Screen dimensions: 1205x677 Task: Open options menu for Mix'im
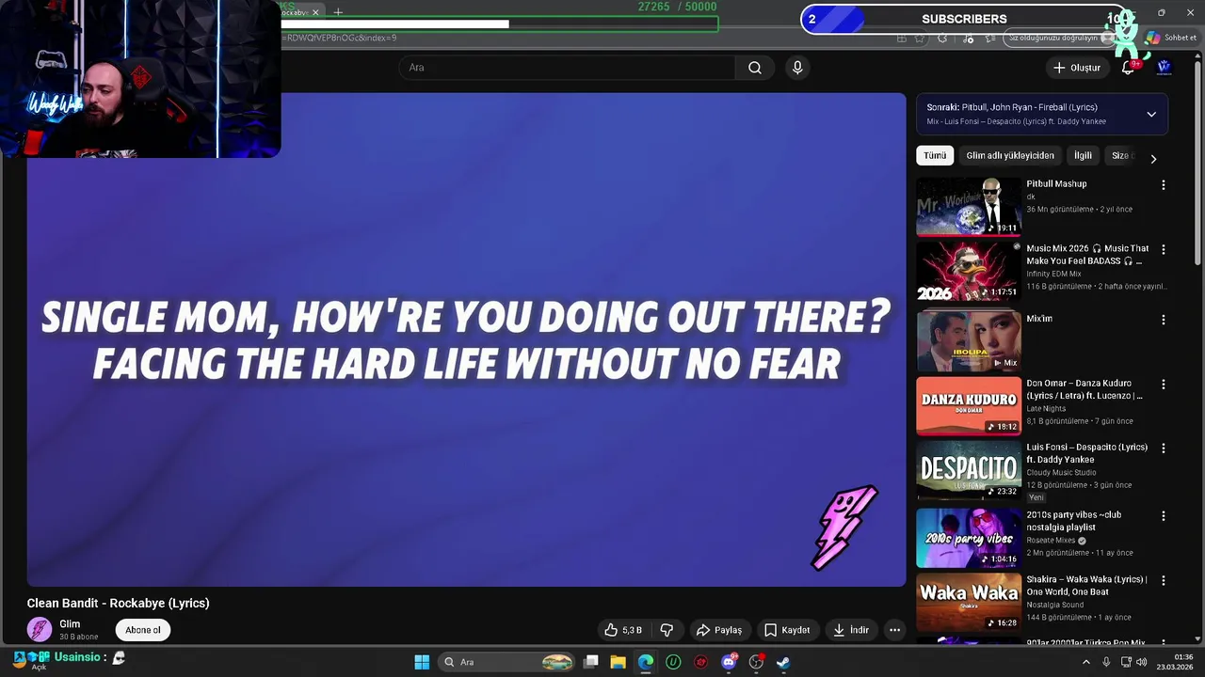[1164, 320]
